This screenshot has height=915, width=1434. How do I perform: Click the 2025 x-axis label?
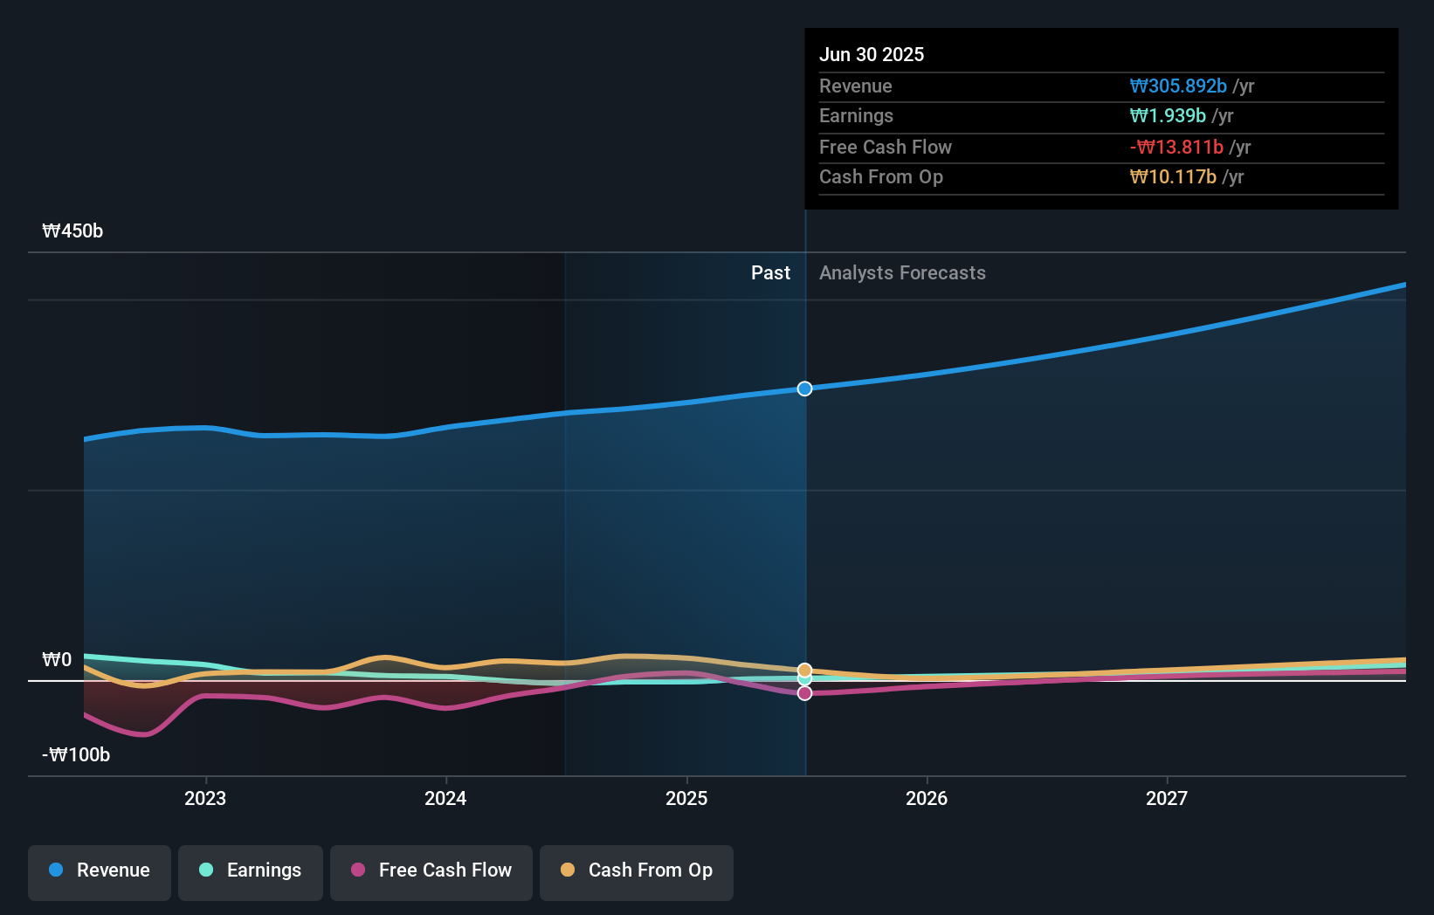click(x=686, y=799)
